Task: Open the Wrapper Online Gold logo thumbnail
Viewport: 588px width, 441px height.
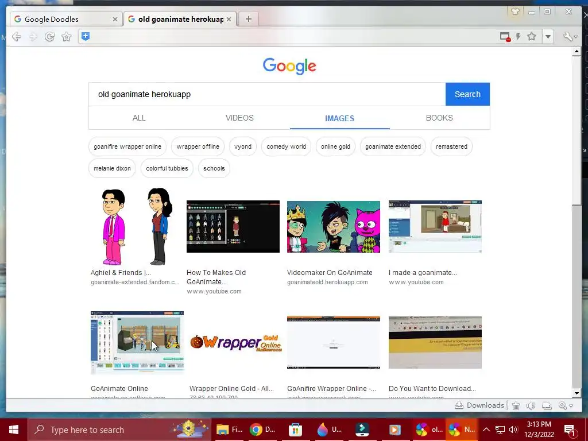Action: [x=236, y=342]
